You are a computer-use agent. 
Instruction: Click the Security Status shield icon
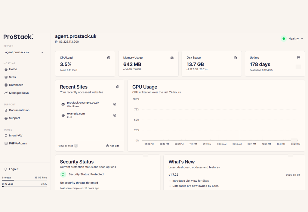[63, 174]
